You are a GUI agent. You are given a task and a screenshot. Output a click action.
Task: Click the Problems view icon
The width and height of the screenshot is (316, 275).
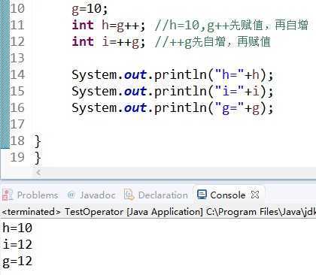(x=8, y=195)
